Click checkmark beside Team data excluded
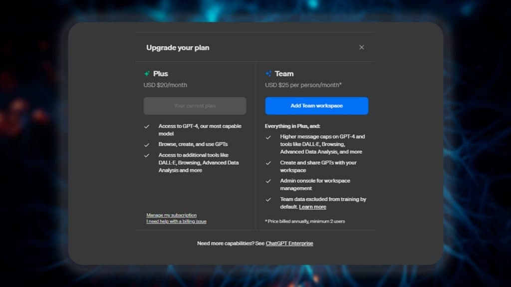This screenshot has height=287, width=511. tap(268, 199)
